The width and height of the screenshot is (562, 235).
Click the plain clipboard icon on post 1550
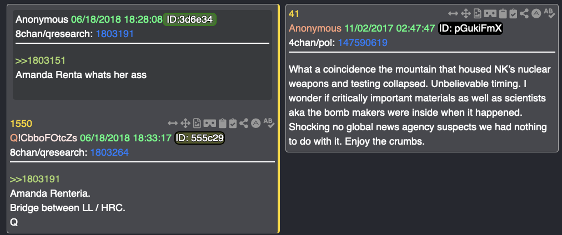[x=222, y=124]
